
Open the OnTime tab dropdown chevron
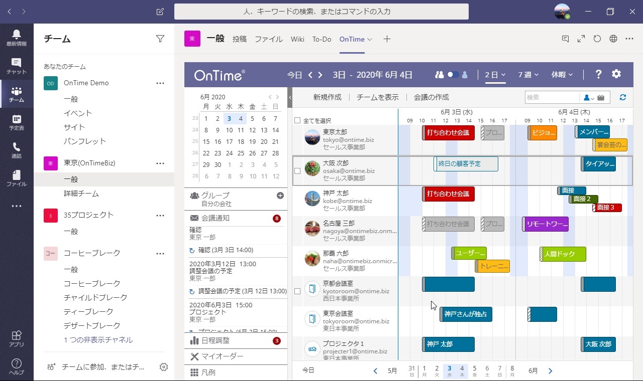[370, 39]
